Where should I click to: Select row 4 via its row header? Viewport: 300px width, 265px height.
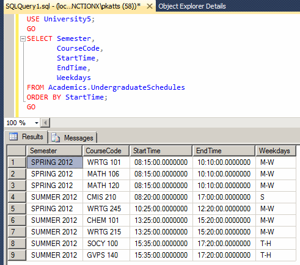tap(17, 197)
